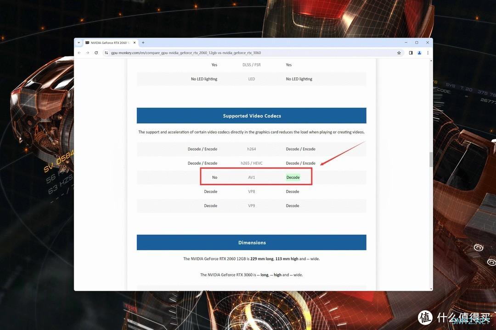
Task: Maximize the Chrome window
Action: coord(417,42)
